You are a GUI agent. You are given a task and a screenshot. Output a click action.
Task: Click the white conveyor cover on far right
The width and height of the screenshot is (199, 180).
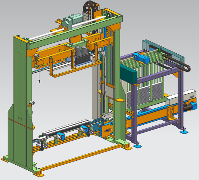(x=181, y=97)
